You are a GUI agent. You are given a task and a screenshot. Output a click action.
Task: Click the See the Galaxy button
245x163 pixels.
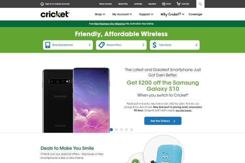tap(163, 121)
